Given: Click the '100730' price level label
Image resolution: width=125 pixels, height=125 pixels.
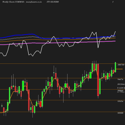Looking at the screenshot, I should point(121,65).
